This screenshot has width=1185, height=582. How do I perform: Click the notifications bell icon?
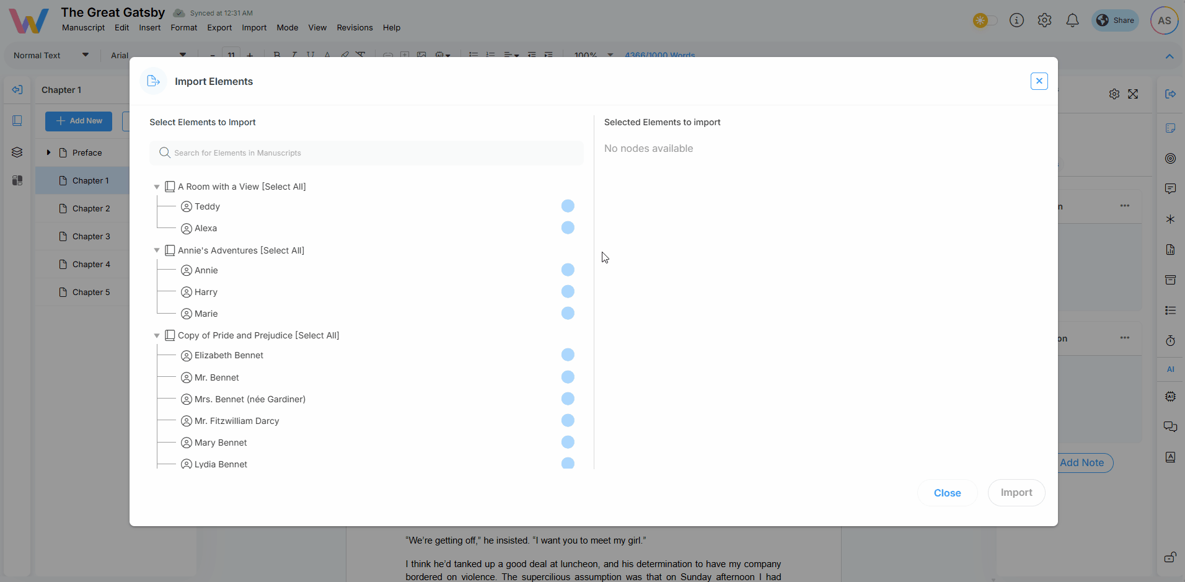coord(1072,20)
